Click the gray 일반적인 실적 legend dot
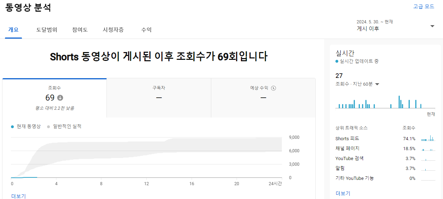Viewport: 443px width, 199px height. tap(48, 126)
